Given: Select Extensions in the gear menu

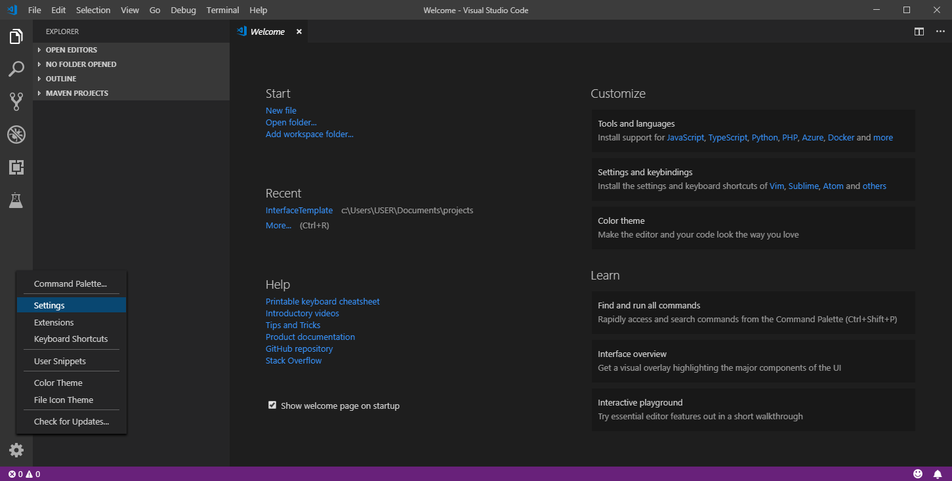Looking at the screenshot, I should tap(72, 322).
